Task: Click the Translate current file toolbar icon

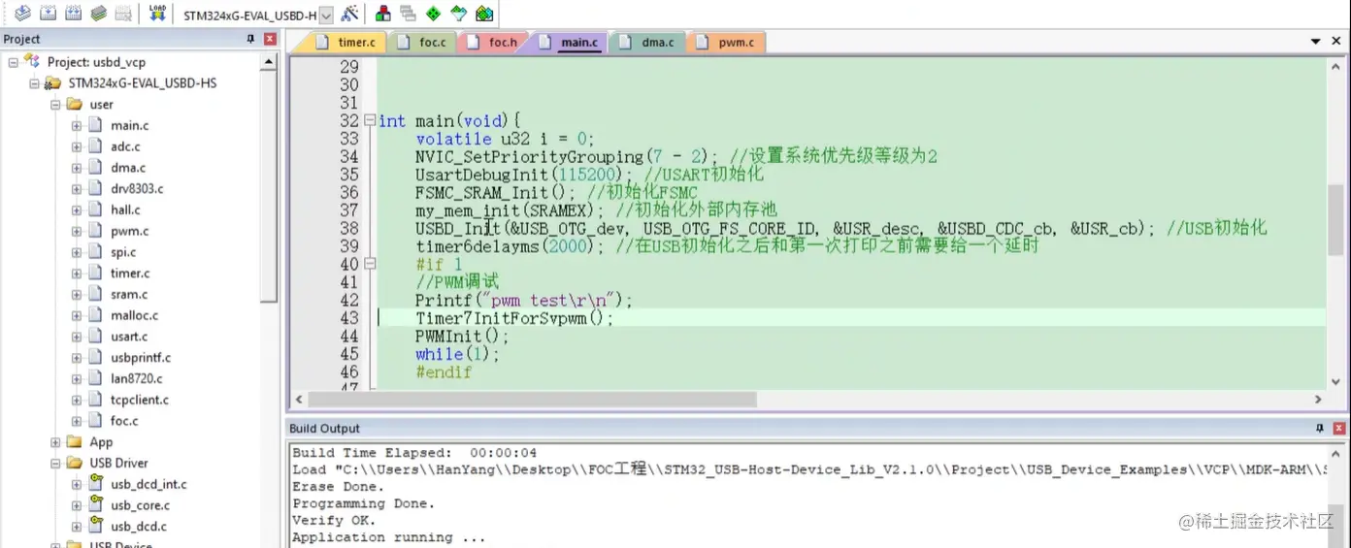Action: click(21, 14)
